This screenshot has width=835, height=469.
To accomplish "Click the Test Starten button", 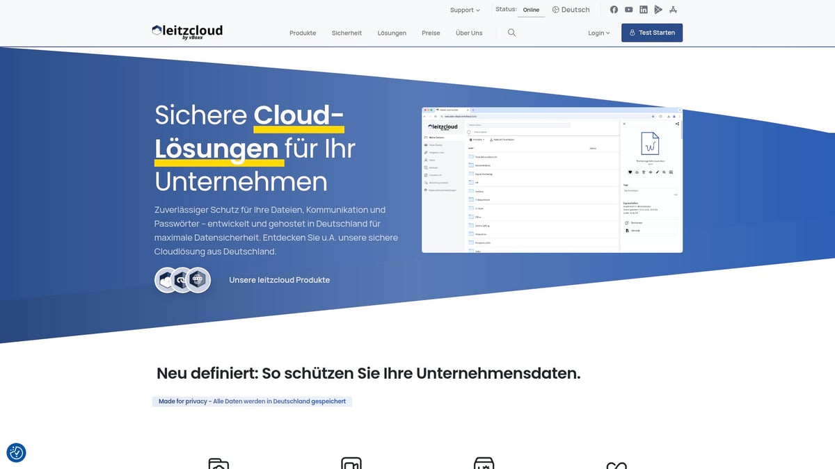I will [652, 32].
